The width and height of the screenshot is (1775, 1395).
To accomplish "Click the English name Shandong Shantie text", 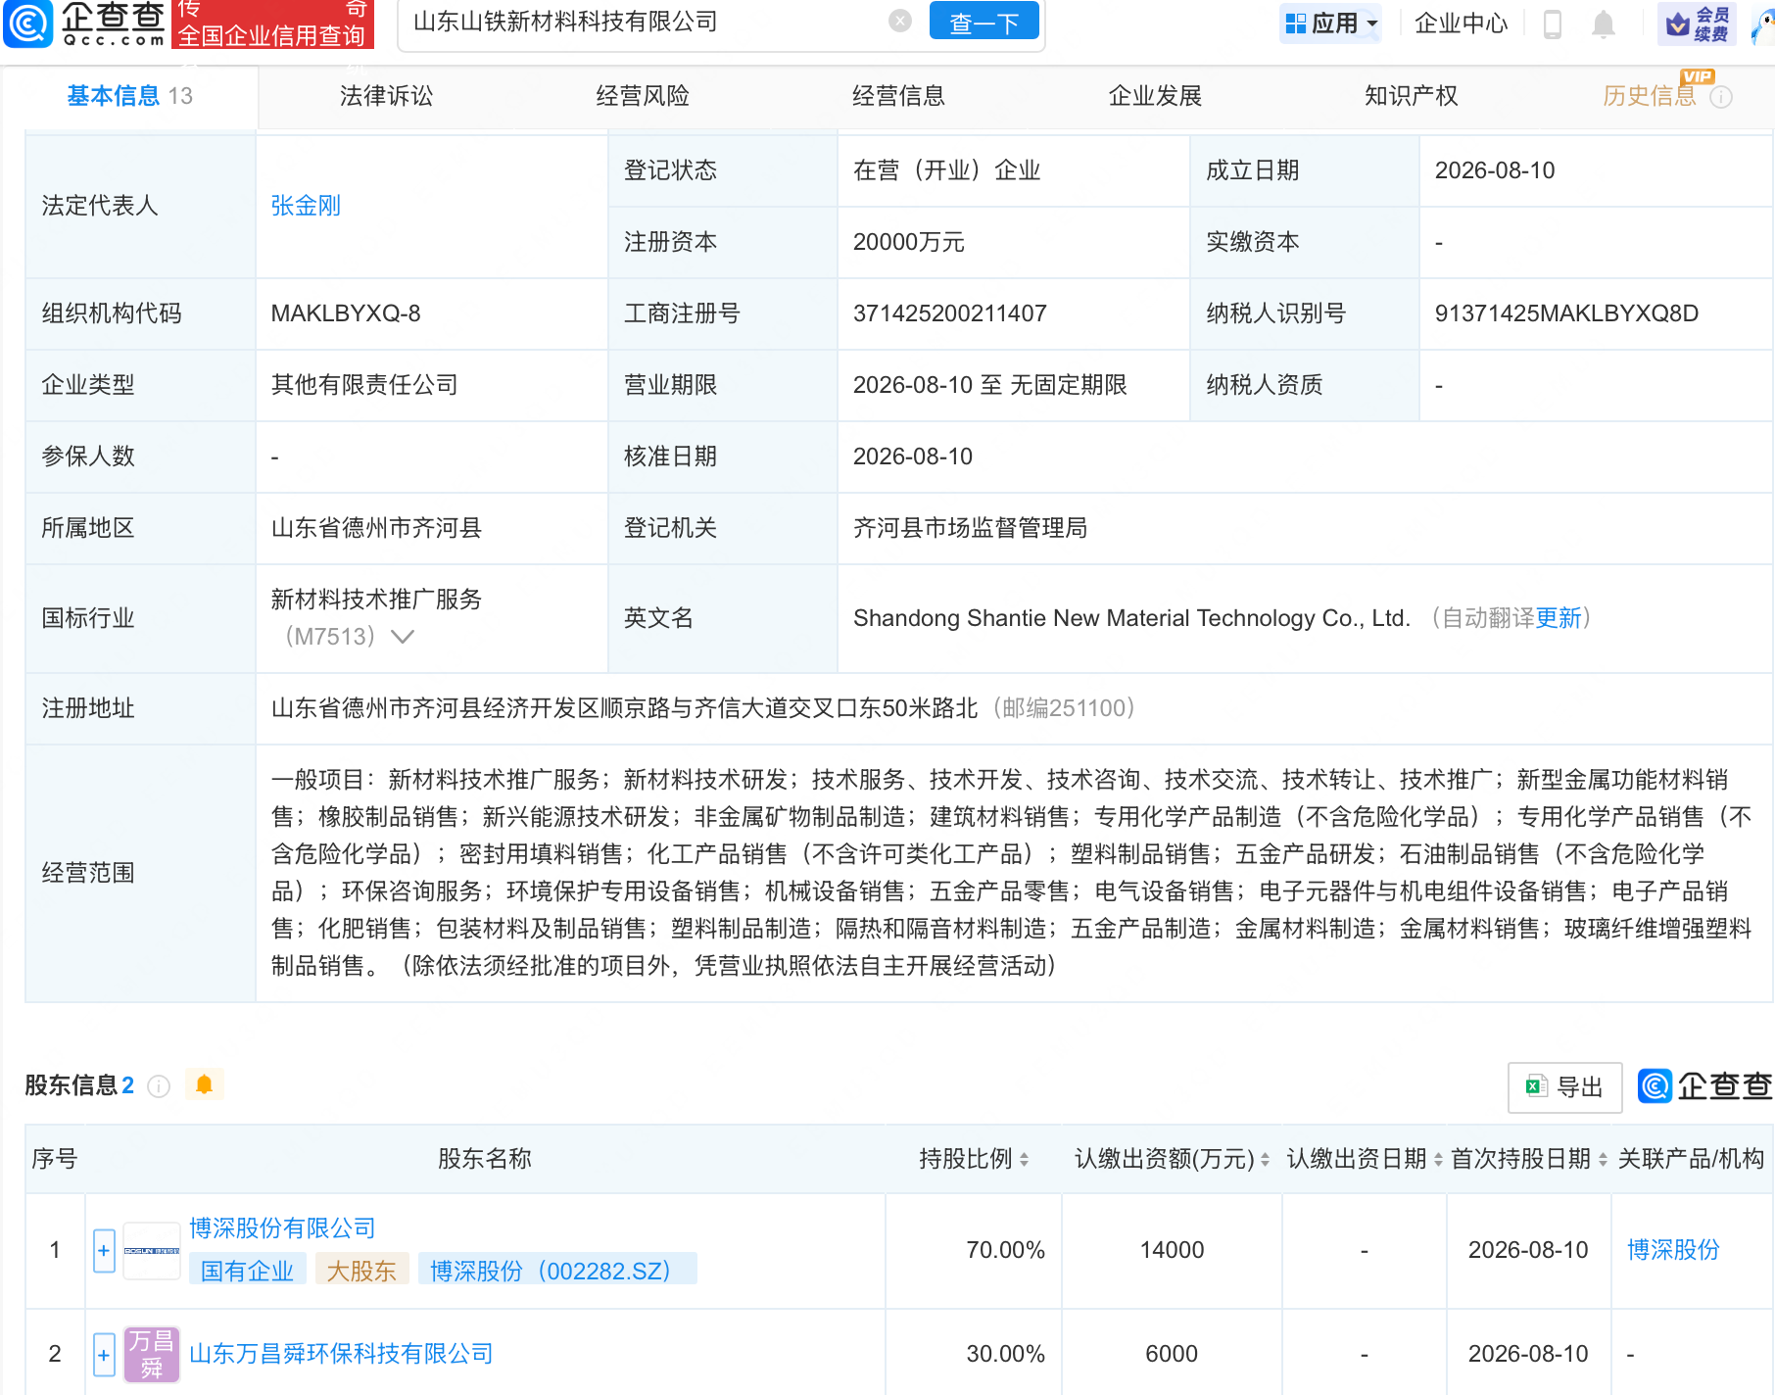I will point(1131,618).
